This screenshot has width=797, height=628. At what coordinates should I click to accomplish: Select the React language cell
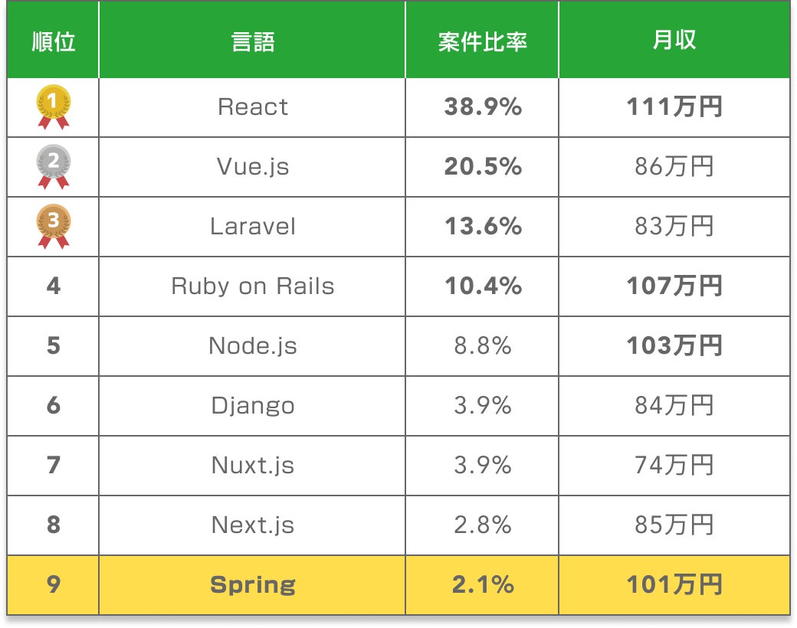tap(253, 107)
